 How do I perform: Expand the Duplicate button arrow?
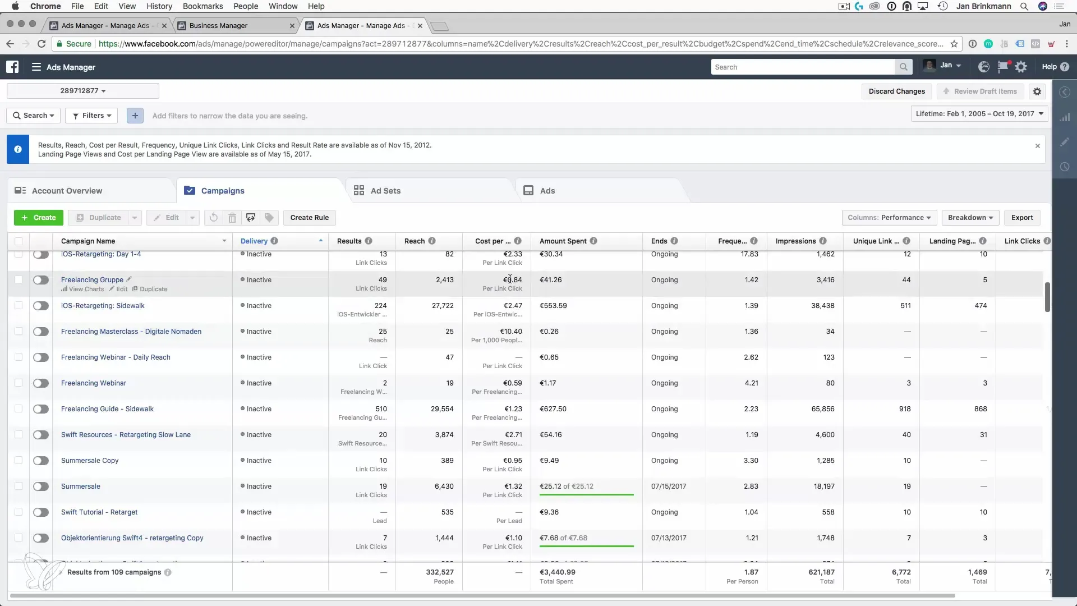(135, 218)
